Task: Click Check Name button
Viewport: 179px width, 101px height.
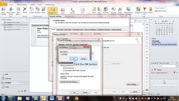Action: [x=116, y=63]
